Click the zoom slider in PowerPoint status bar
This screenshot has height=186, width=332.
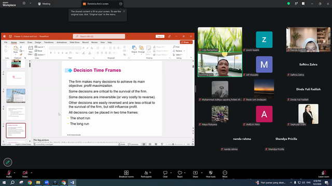tap(175, 144)
